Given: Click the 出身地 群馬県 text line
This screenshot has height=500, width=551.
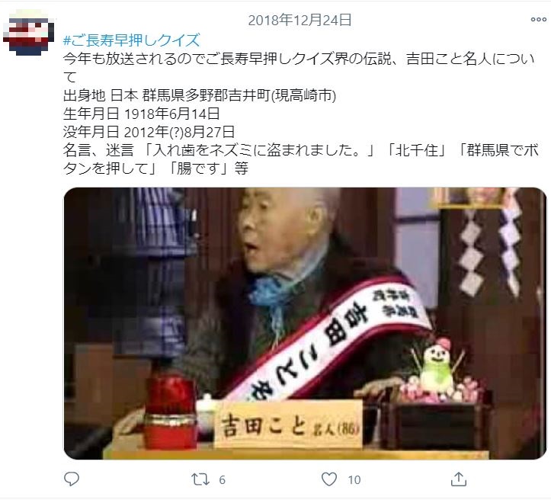Looking at the screenshot, I should (x=200, y=95).
